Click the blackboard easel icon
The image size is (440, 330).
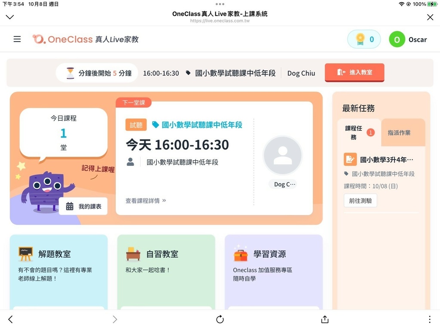click(25, 254)
